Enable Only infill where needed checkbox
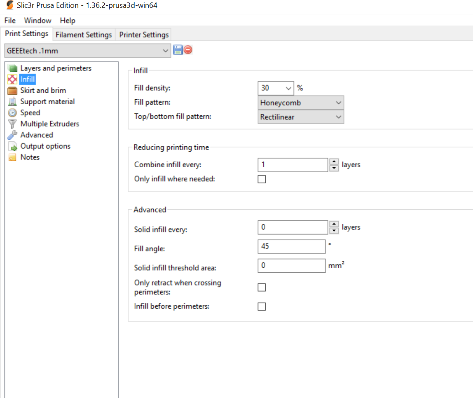 [262, 179]
